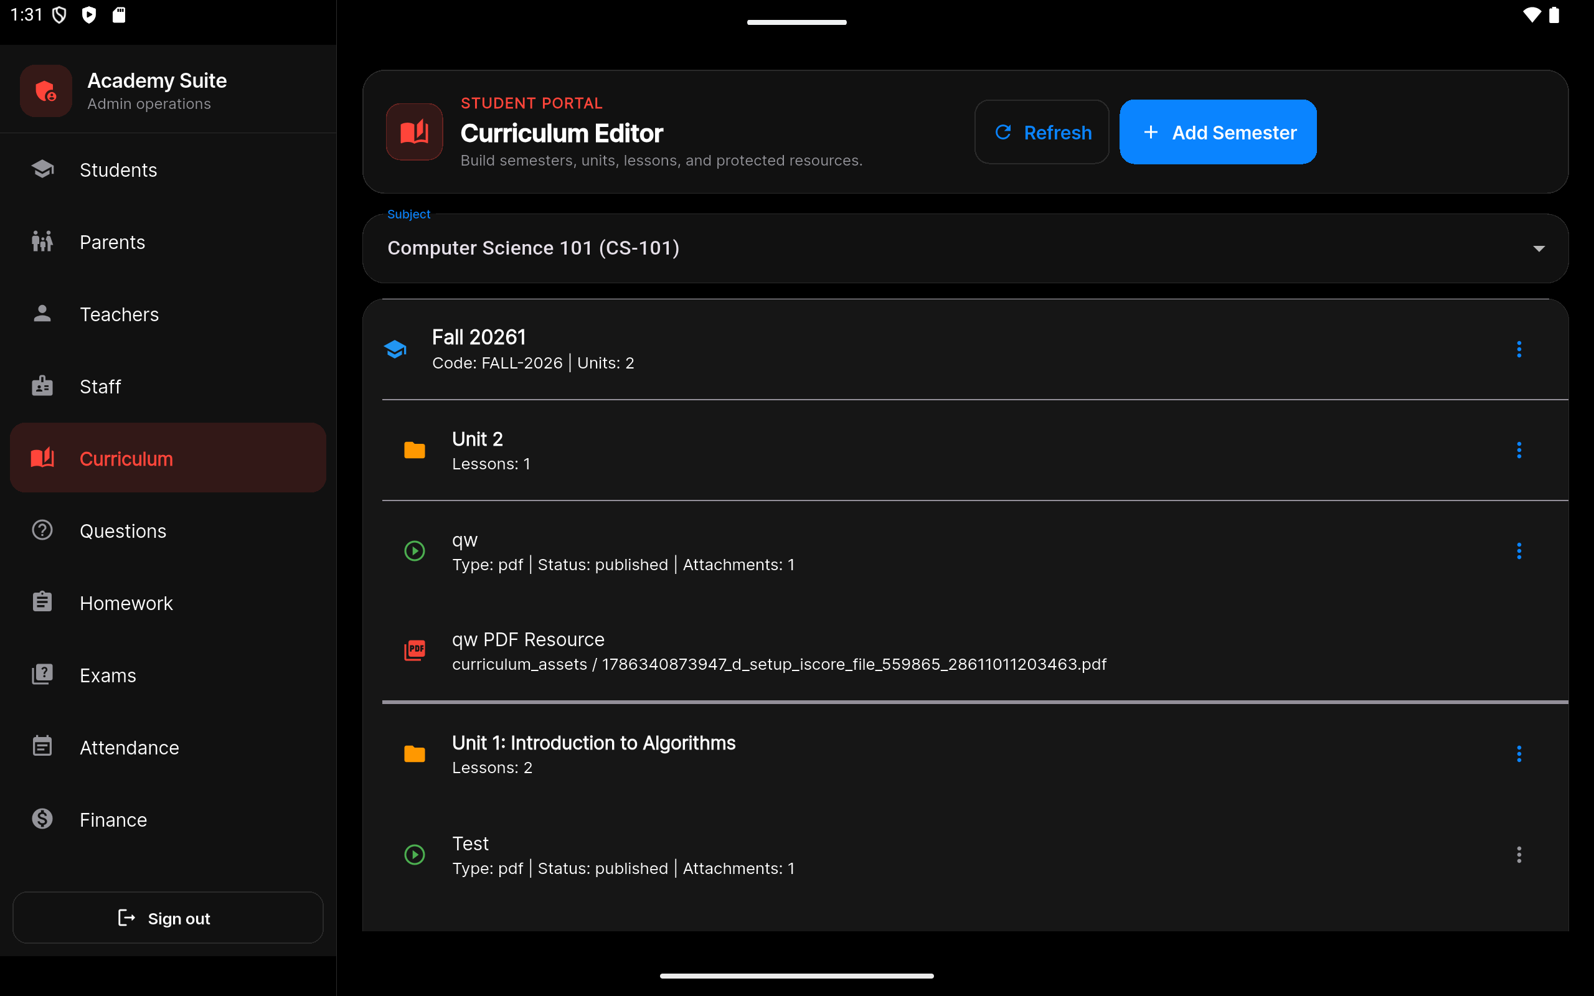Click the Students graduation cap sidebar icon
Screen dimensions: 1594x996
coord(43,169)
